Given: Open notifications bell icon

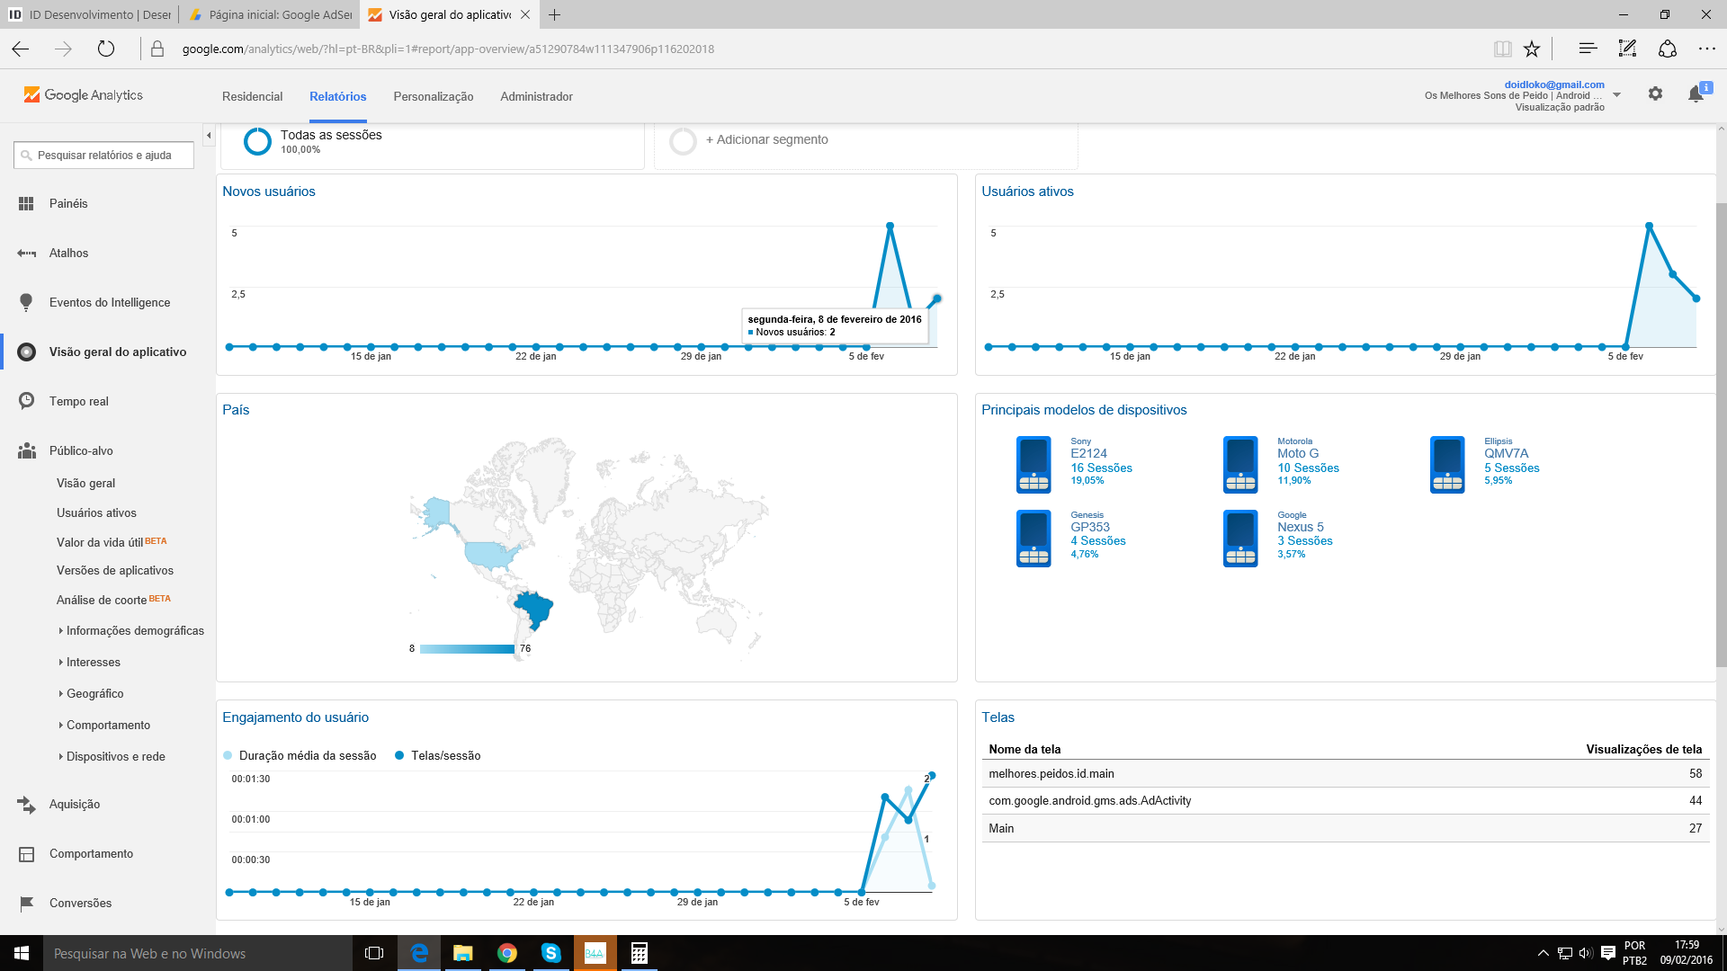Looking at the screenshot, I should [x=1696, y=94].
